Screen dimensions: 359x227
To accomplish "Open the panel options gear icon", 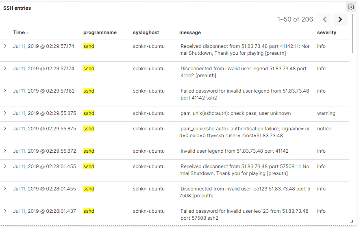I will tap(350, 7).
